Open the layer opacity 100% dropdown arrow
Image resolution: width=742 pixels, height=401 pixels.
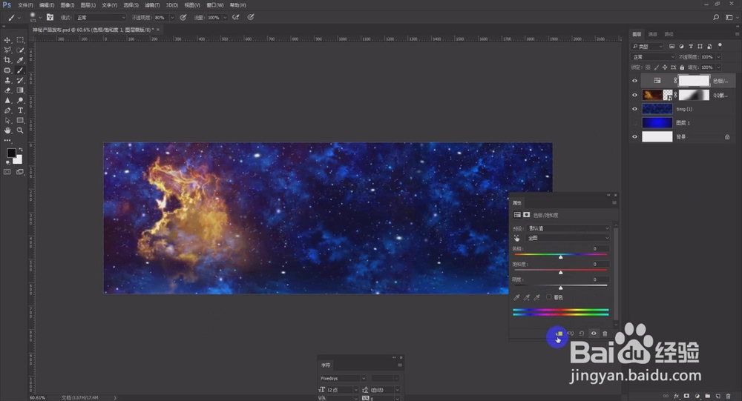click(718, 57)
